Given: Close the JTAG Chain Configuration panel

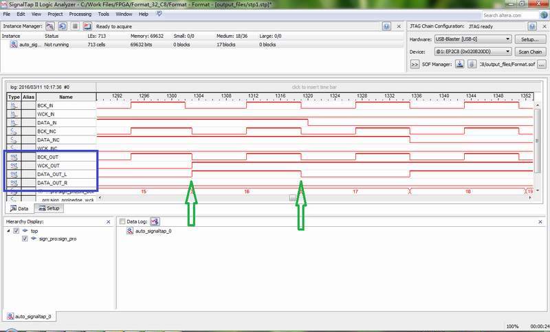Looking at the screenshot, I should tap(544, 26).
